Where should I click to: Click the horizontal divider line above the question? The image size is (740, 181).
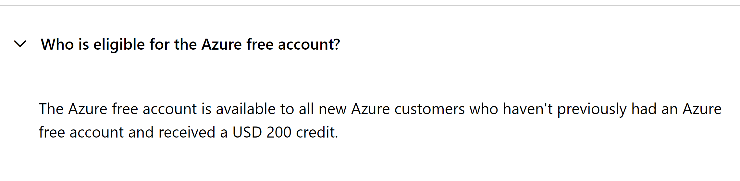tap(370, 6)
